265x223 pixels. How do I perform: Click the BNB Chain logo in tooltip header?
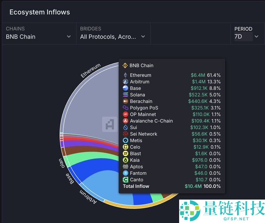point(125,66)
